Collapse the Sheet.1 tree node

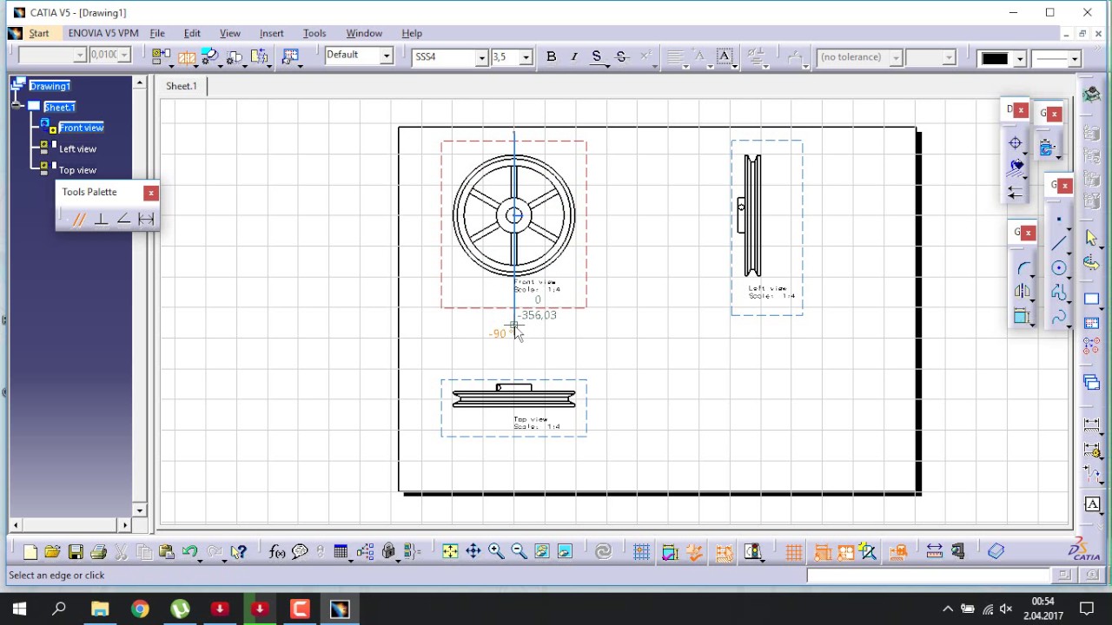coord(17,107)
